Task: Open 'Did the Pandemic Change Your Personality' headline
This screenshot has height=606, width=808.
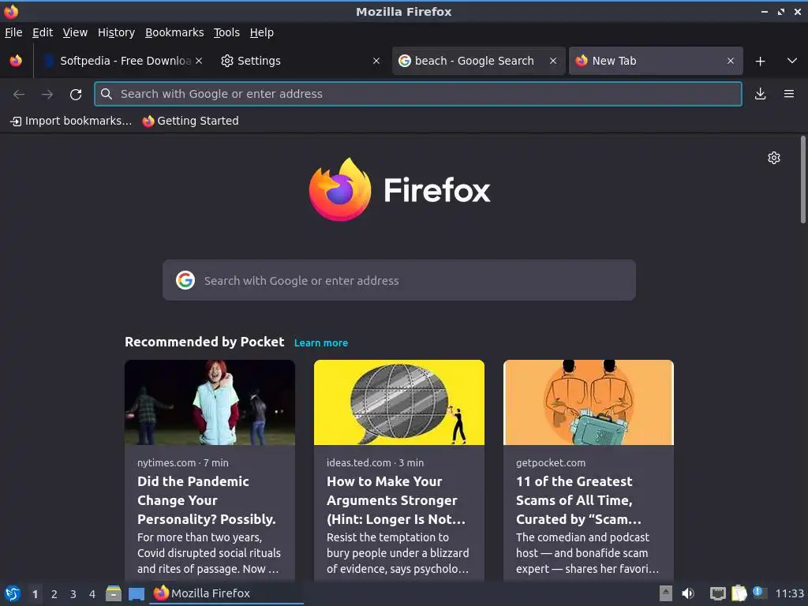Action: click(207, 500)
